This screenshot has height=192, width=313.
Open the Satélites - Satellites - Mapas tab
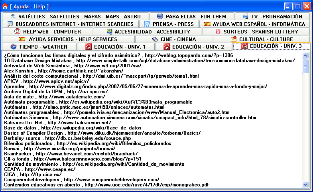[75, 16]
